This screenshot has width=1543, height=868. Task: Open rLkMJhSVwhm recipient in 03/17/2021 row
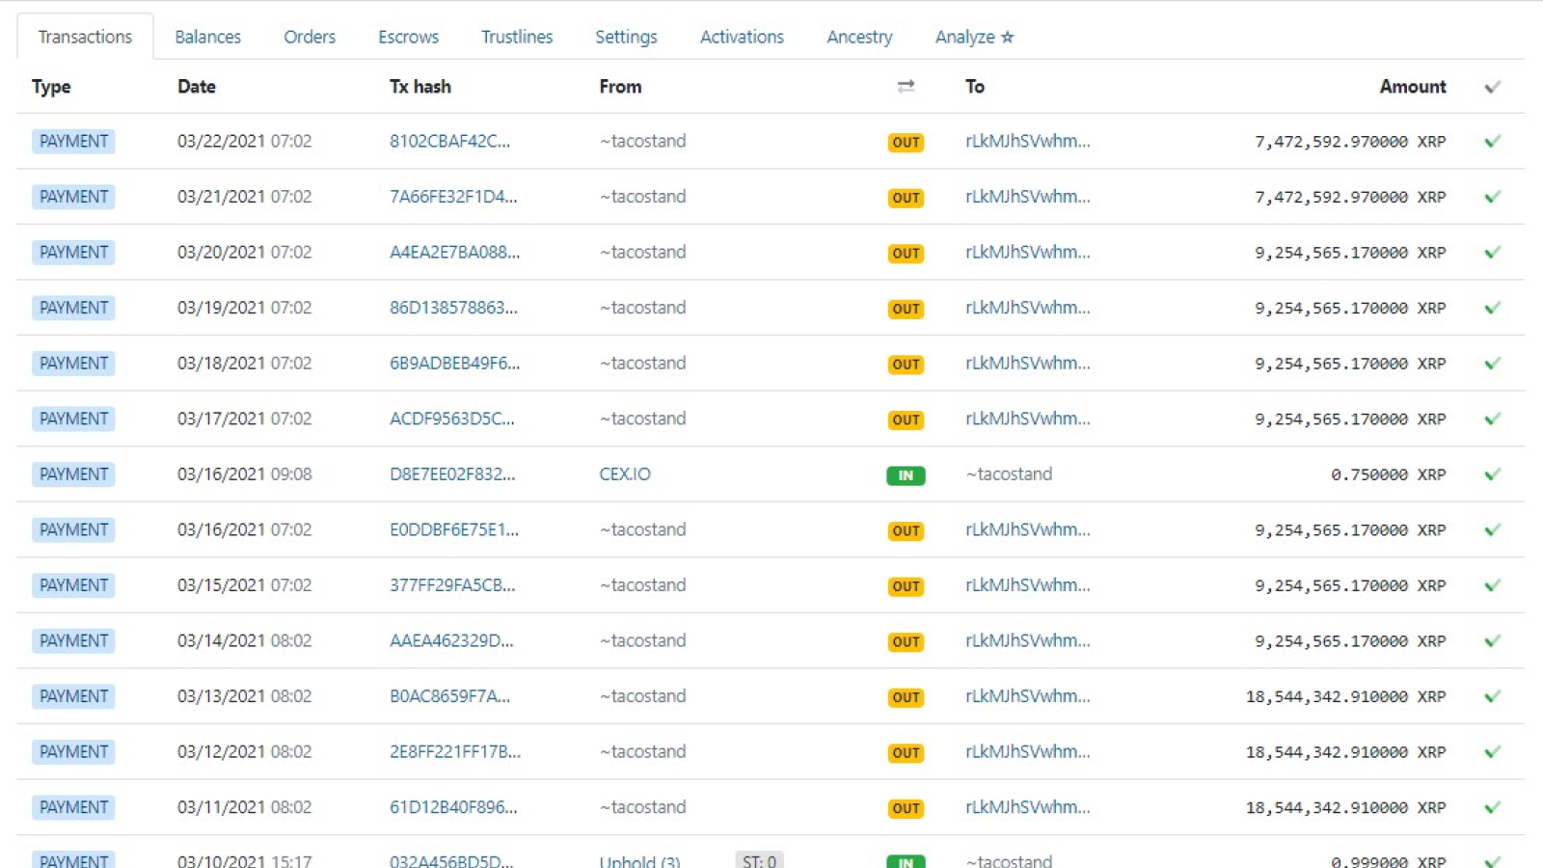point(1028,419)
